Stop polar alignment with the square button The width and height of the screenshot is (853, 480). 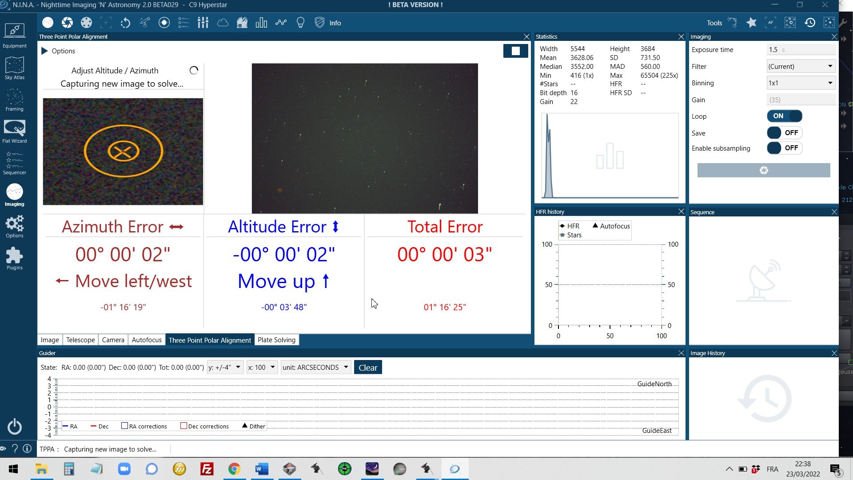pos(515,51)
